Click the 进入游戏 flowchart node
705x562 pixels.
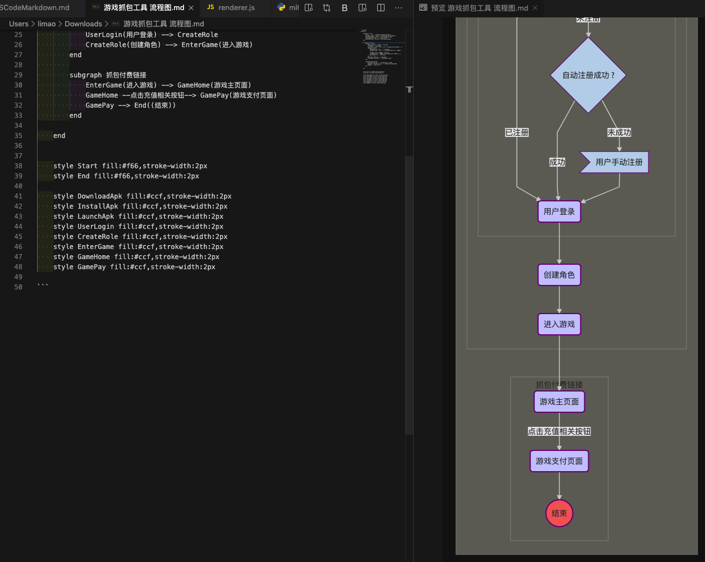(559, 324)
